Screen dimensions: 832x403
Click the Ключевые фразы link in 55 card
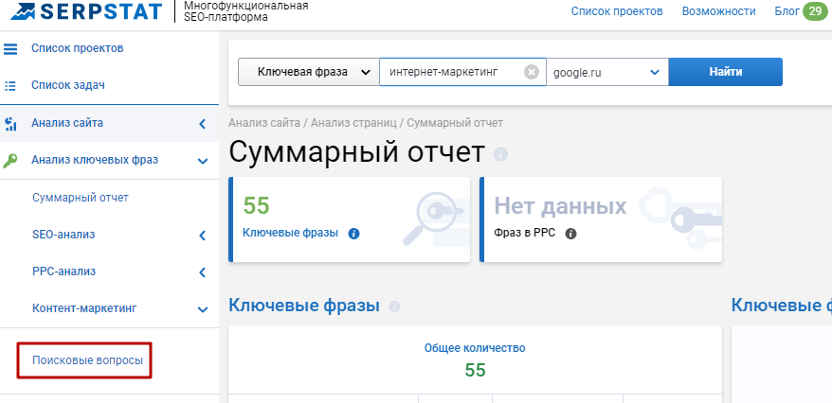tap(290, 233)
